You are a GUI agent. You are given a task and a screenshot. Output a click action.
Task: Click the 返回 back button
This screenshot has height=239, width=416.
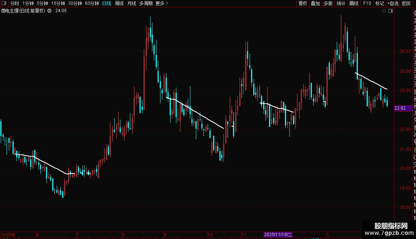[x=406, y=3]
